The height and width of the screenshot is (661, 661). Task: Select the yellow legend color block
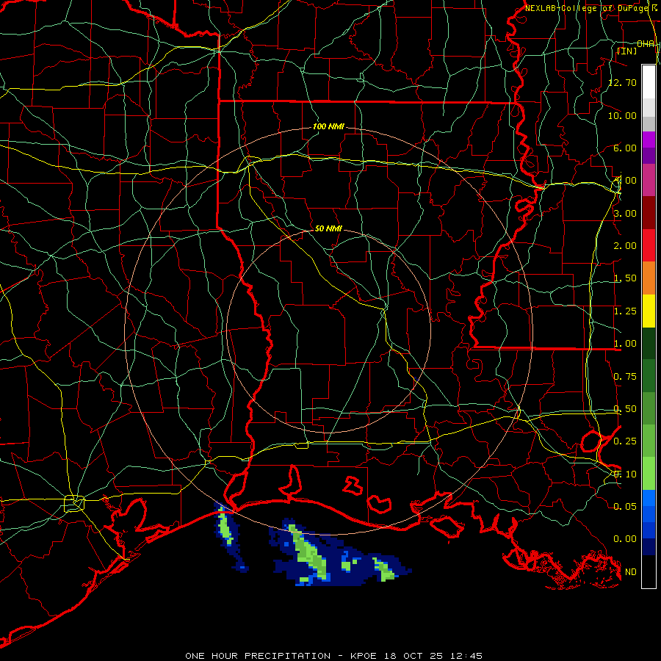(x=649, y=311)
